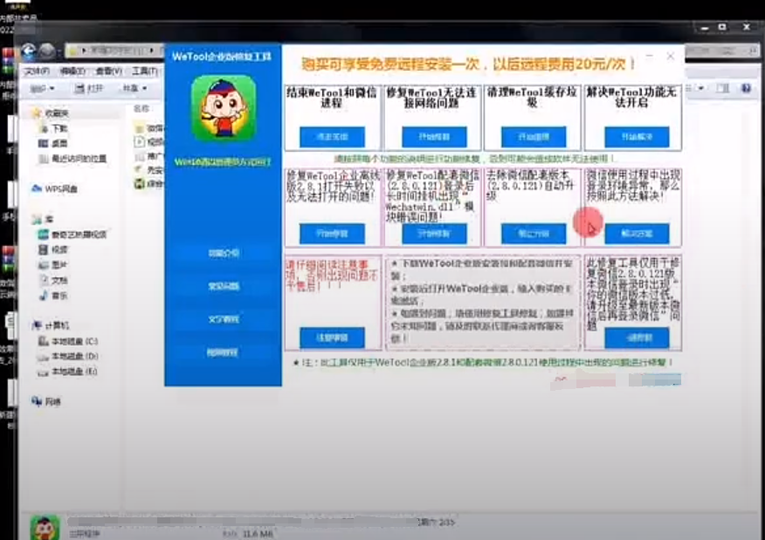The image size is (765, 540).
Task: Open 本地磁盘 (D:) drive icon
Action: tap(44, 356)
